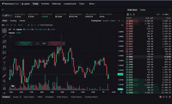Expand chart to full-screen mode
172x104 pixels.
(x=122, y=21)
